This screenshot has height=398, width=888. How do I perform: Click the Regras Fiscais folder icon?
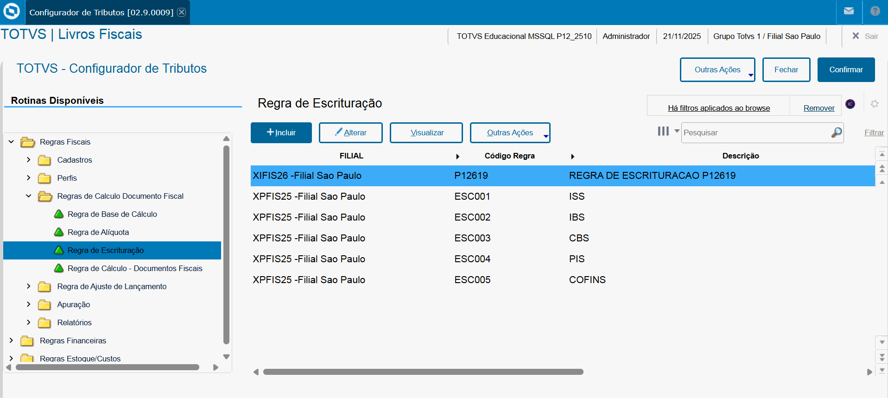(27, 142)
